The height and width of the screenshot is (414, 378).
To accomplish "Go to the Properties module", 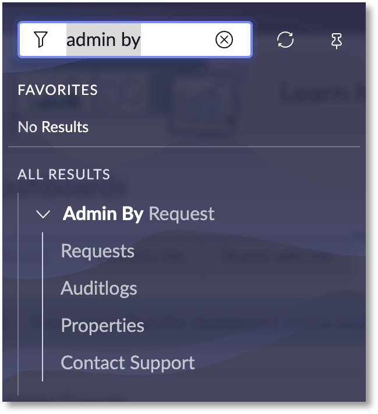I will (102, 325).
